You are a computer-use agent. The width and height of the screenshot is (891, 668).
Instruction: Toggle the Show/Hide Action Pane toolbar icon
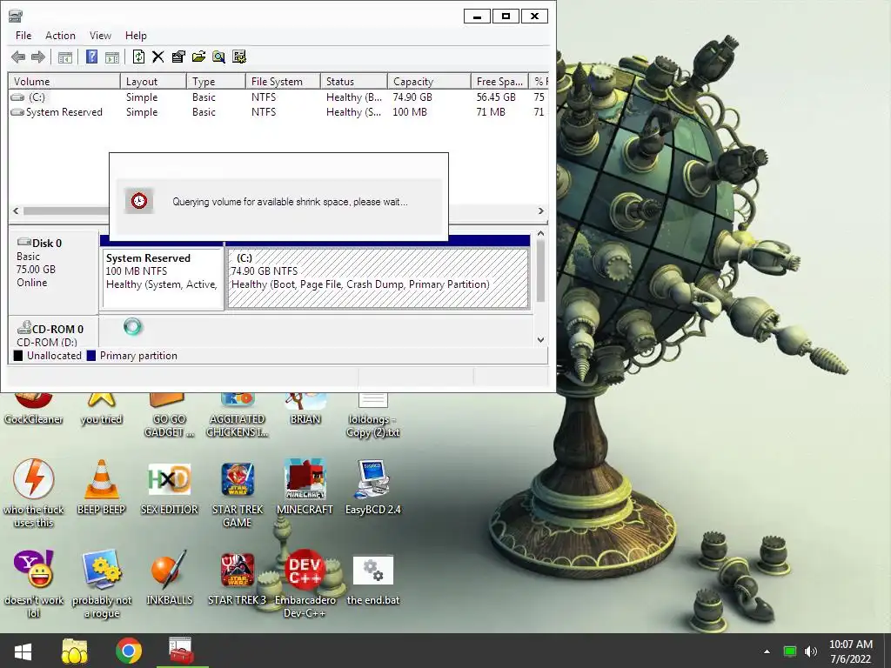(112, 57)
